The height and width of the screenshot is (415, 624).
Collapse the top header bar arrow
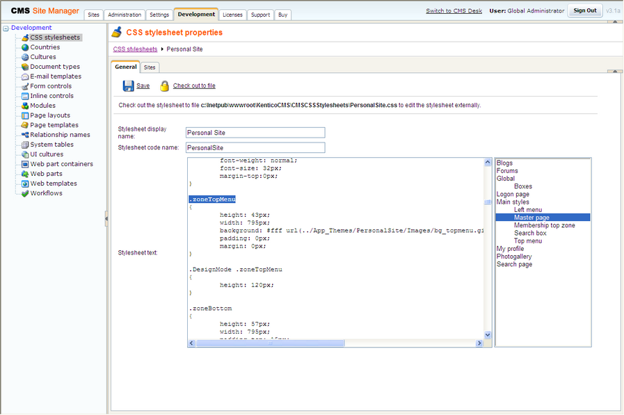coord(615,22)
